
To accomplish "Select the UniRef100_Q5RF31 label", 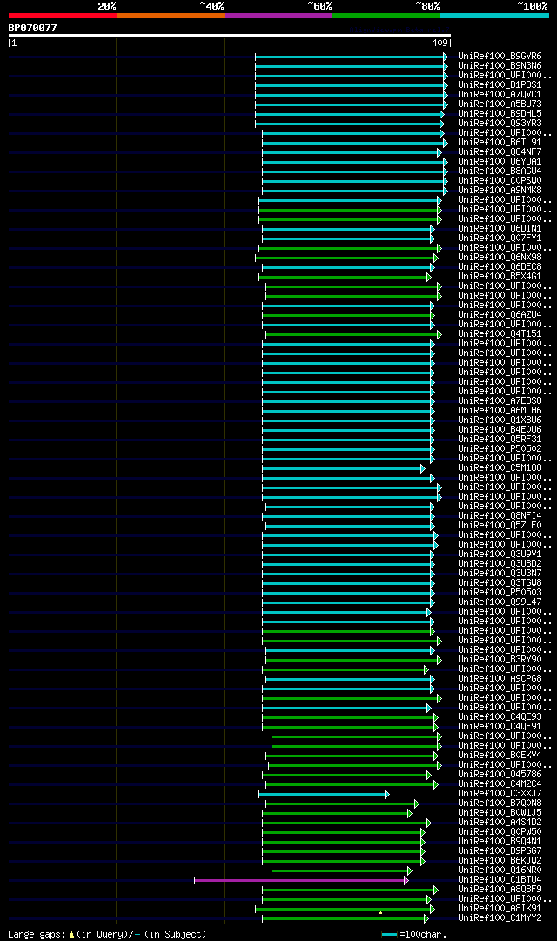I will coord(500,440).
